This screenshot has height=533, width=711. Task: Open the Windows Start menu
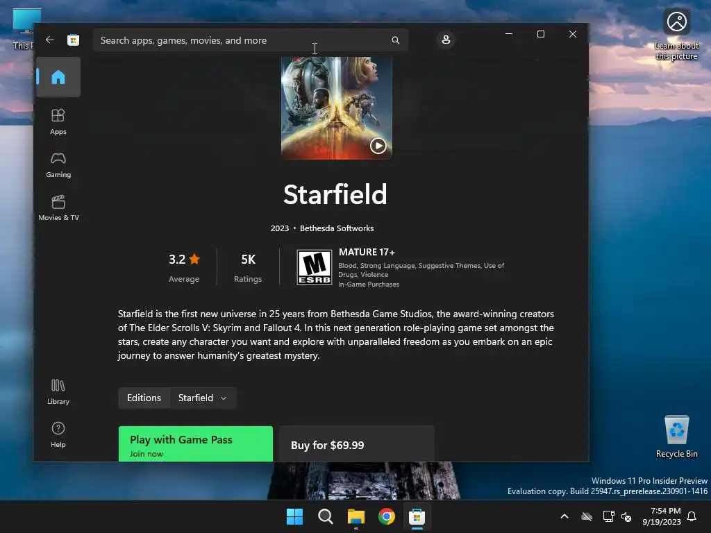[294, 516]
